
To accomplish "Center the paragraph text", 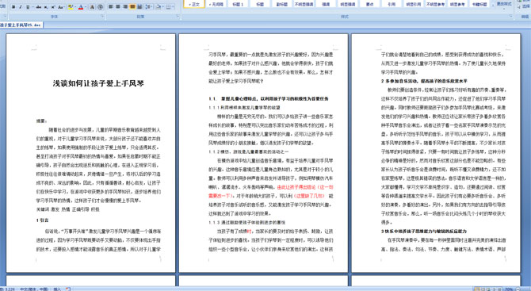I will coord(118,7).
